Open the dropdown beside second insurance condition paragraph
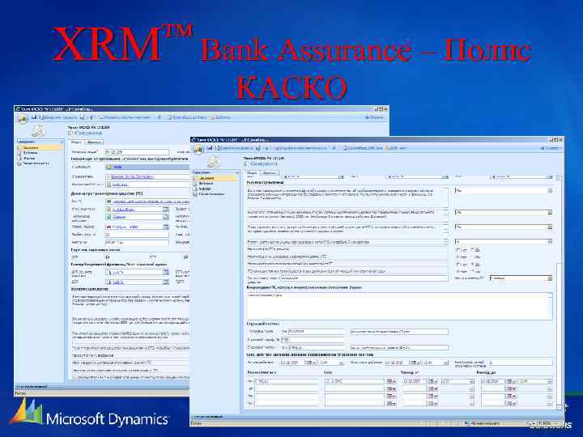Screen dimensions: 583x437 (x=550, y=212)
